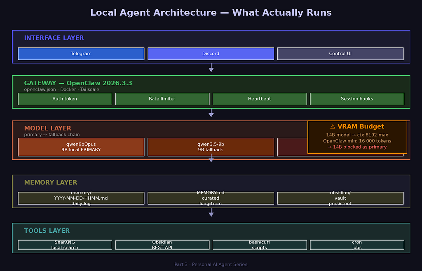
Task: Select the memory/ daily log box
Action: tap(81, 198)
